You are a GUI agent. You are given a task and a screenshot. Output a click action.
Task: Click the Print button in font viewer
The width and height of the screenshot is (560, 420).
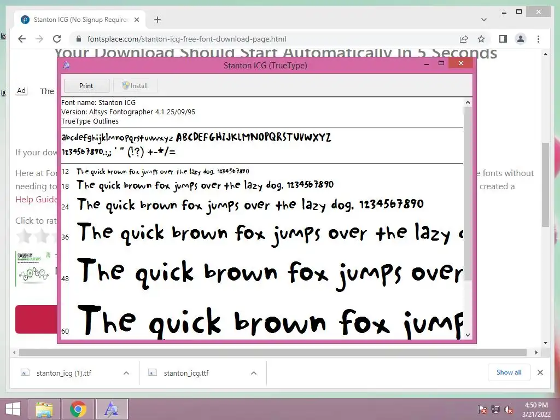[87, 86]
